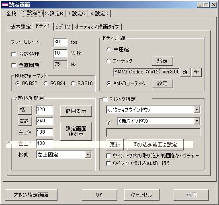Enable ウインドウ検出を詳細に行う checkbox
Screen dimensions: 219x205
click(x=108, y=163)
